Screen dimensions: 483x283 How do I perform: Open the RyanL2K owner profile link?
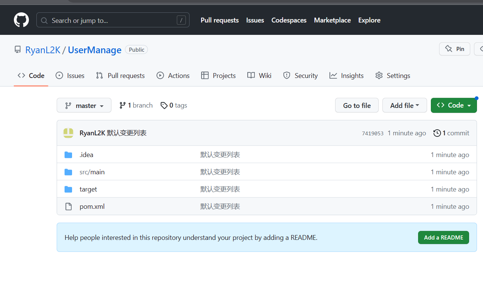[43, 50]
